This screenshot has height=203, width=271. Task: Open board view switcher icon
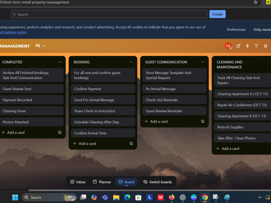(x=38, y=46)
